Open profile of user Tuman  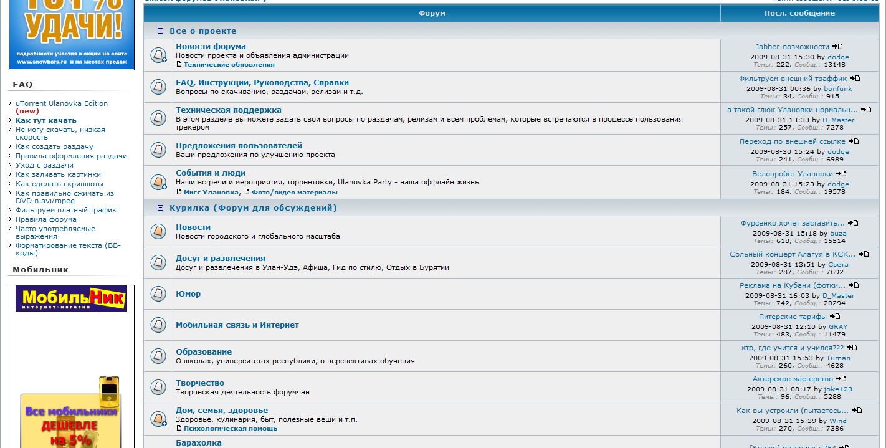pos(838,358)
